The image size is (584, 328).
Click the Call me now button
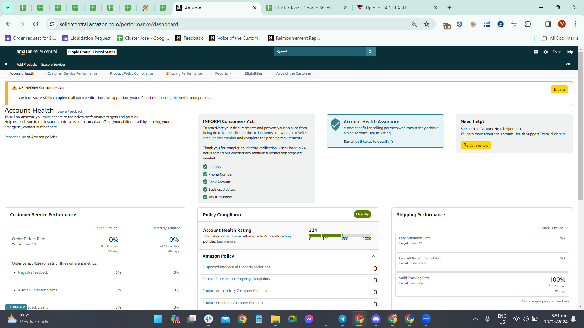[x=476, y=145]
